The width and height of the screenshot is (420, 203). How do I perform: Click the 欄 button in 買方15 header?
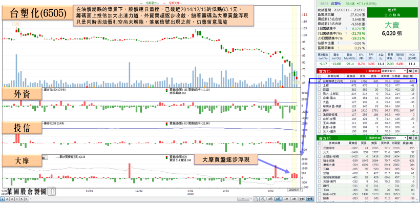pos(410,71)
